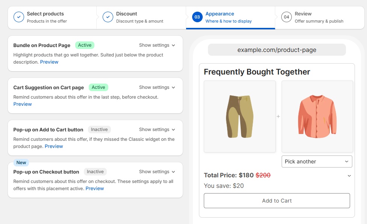Click the 04 Review step number icon
The width and height of the screenshot is (367, 224).
(287, 17)
